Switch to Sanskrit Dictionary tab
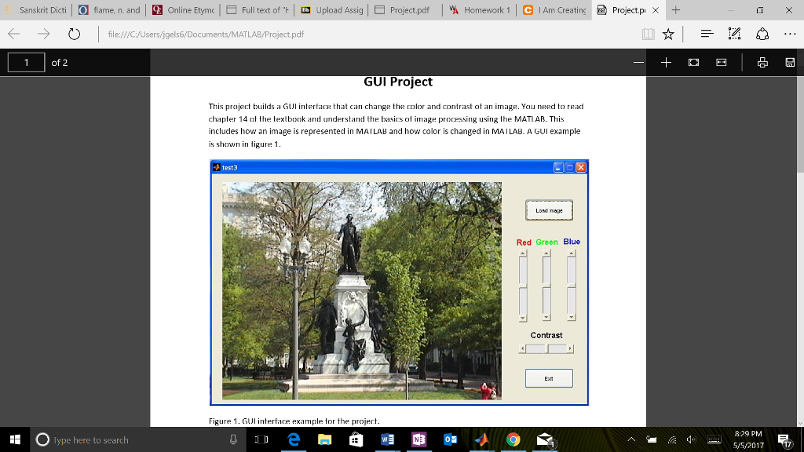The image size is (804, 452). point(36,9)
